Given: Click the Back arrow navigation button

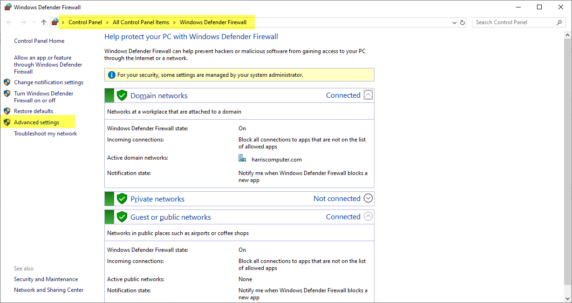Looking at the screenshot, I should (10, 22).
